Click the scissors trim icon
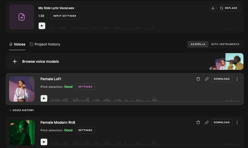This screenshot has width=248, height=148. coord(213,8)
